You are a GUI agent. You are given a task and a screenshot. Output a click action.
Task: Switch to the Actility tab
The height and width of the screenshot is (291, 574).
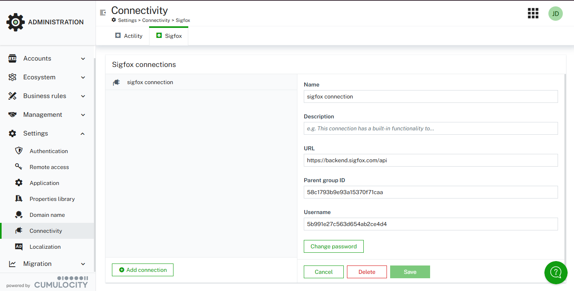128,35
